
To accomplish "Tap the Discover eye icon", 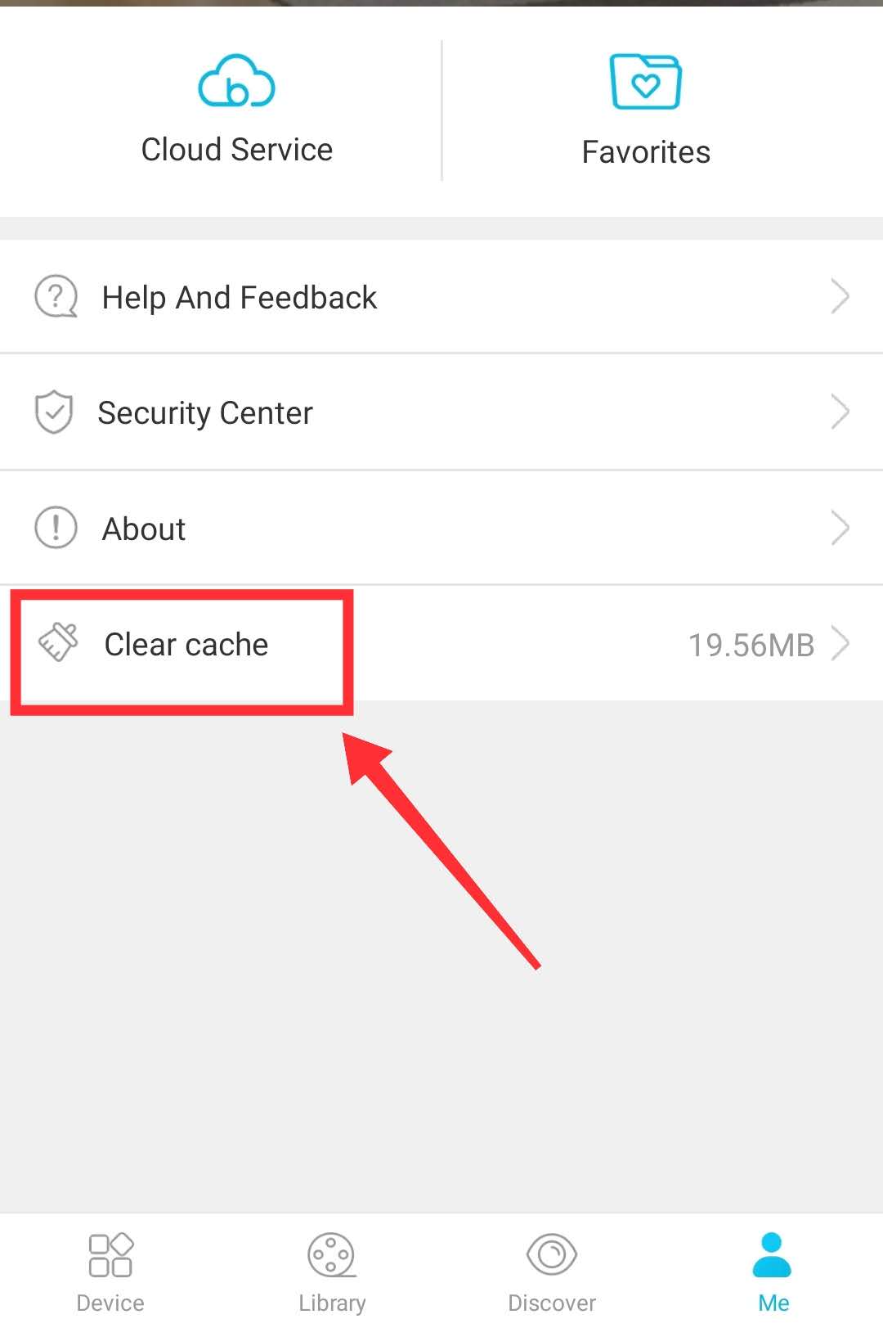I will (x=552, y=1254).
